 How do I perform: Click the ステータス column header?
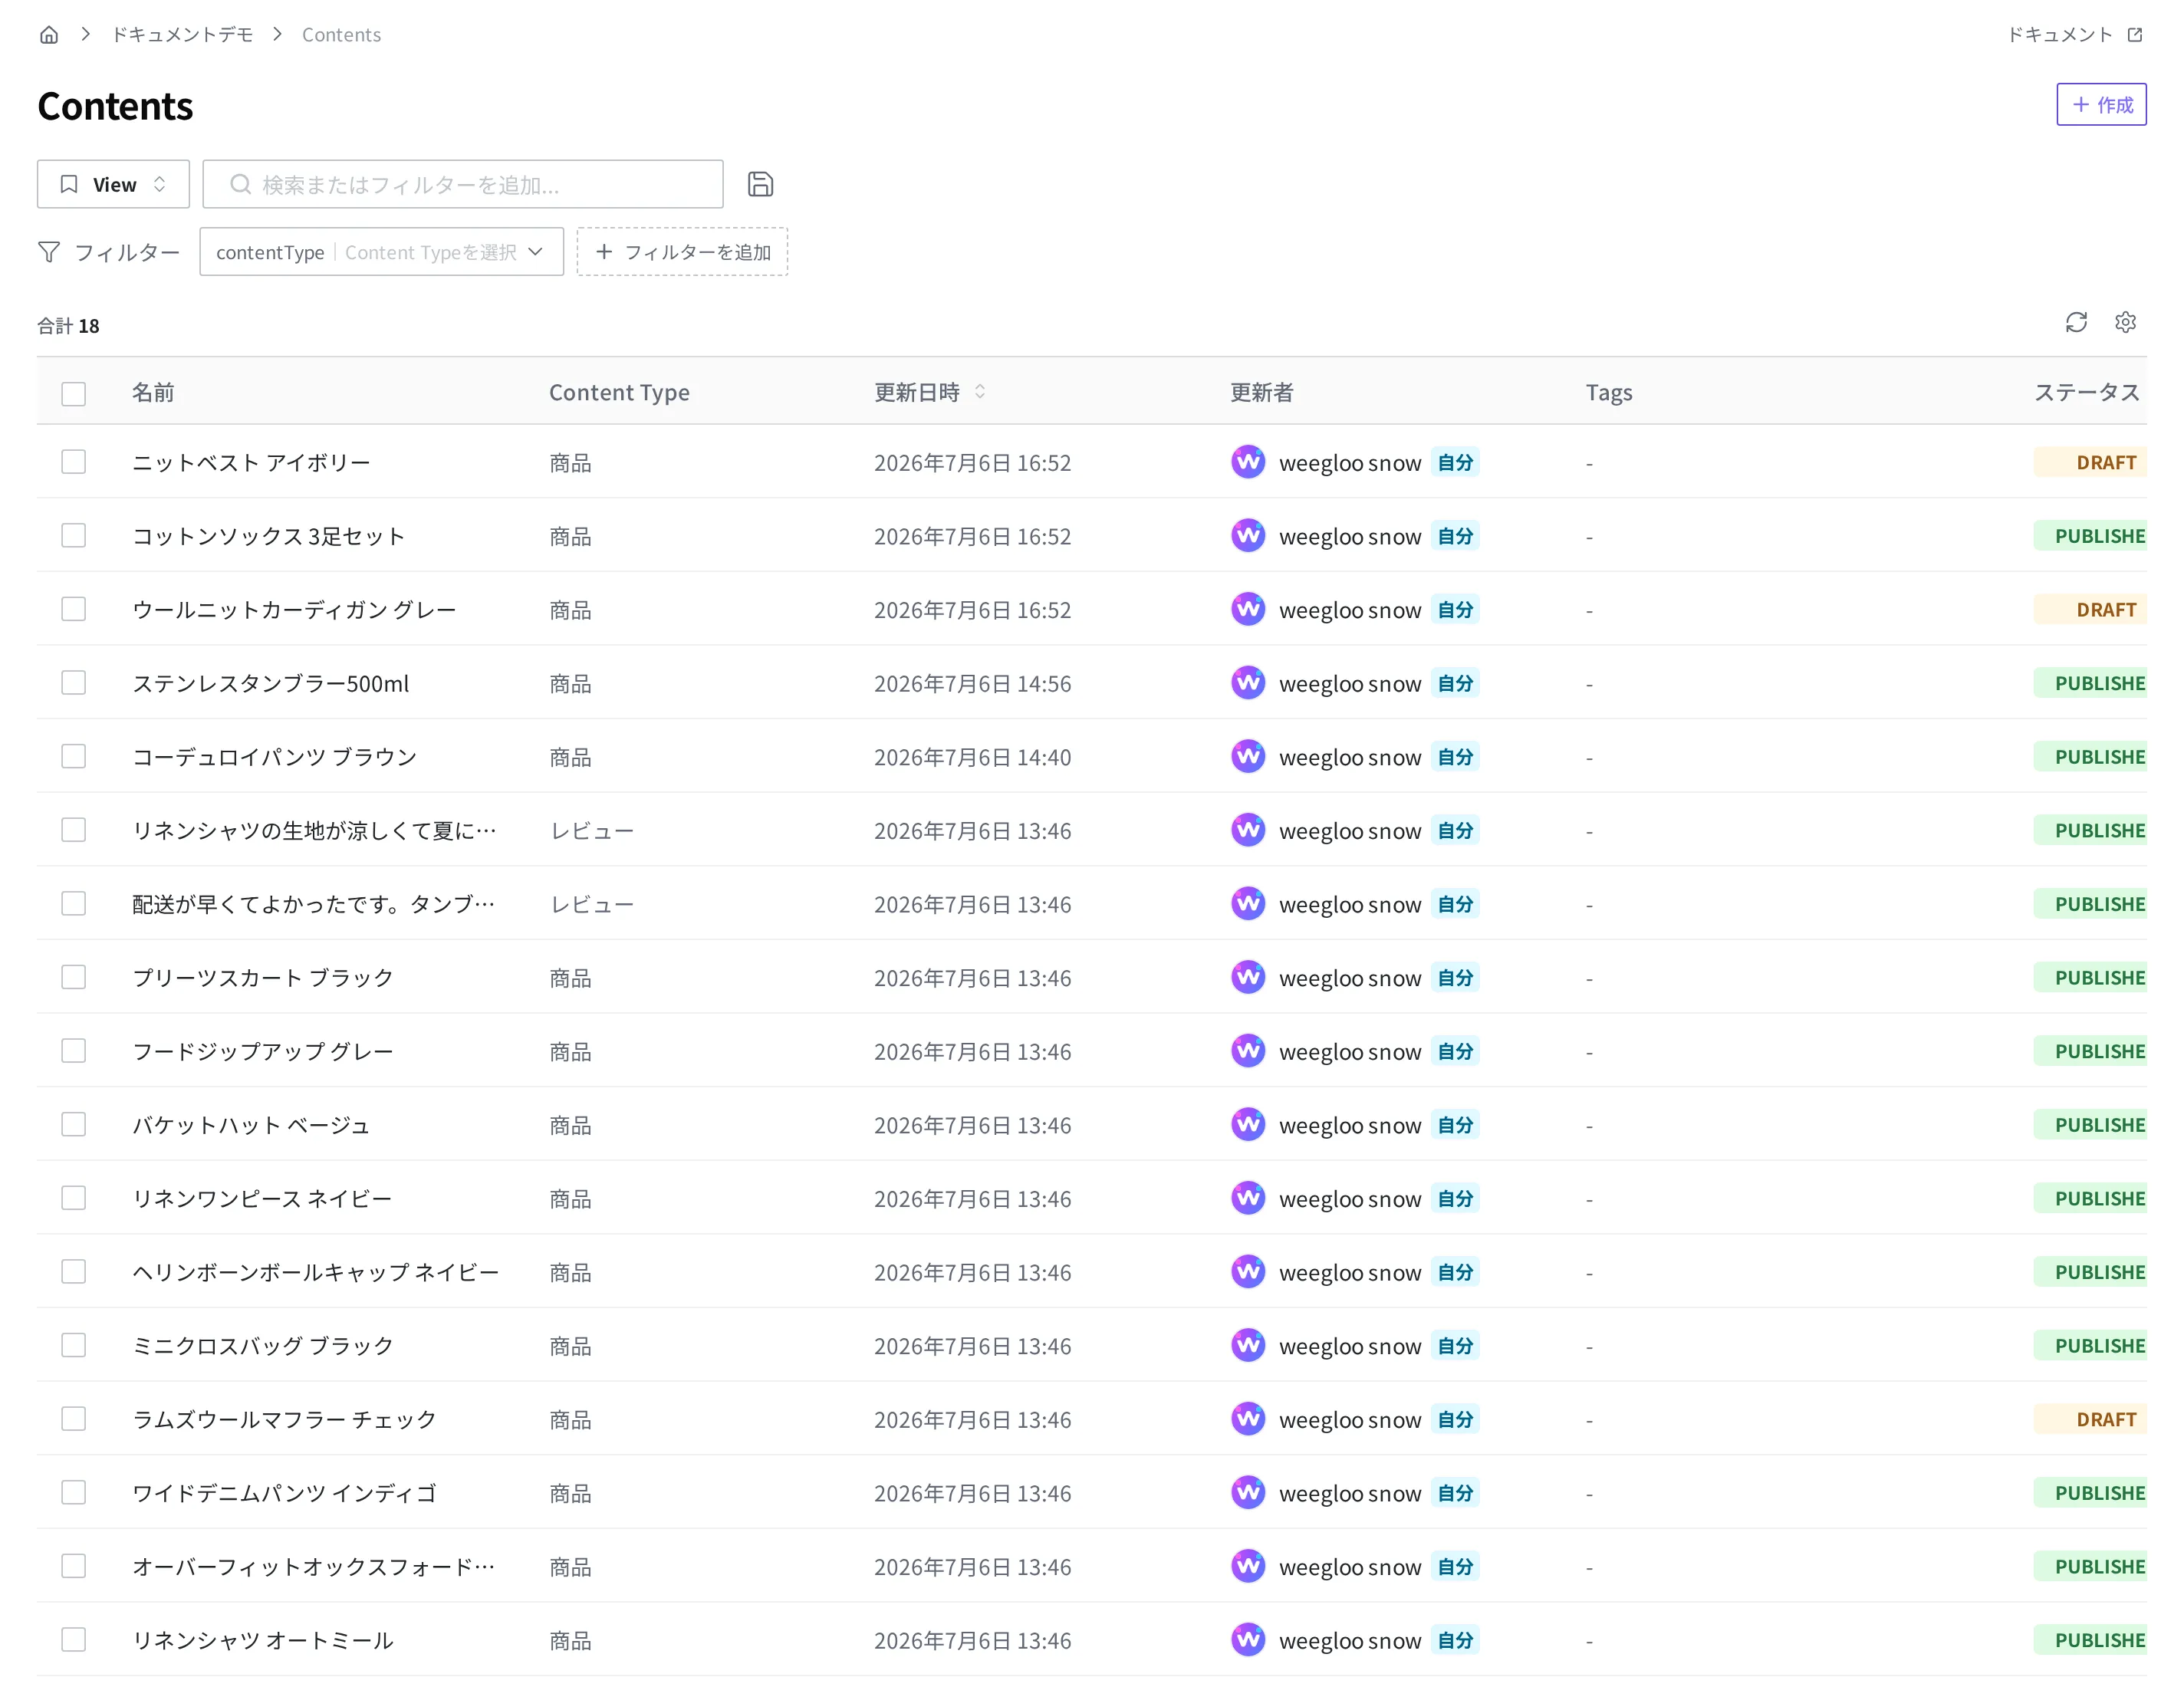click(2087, 392)
